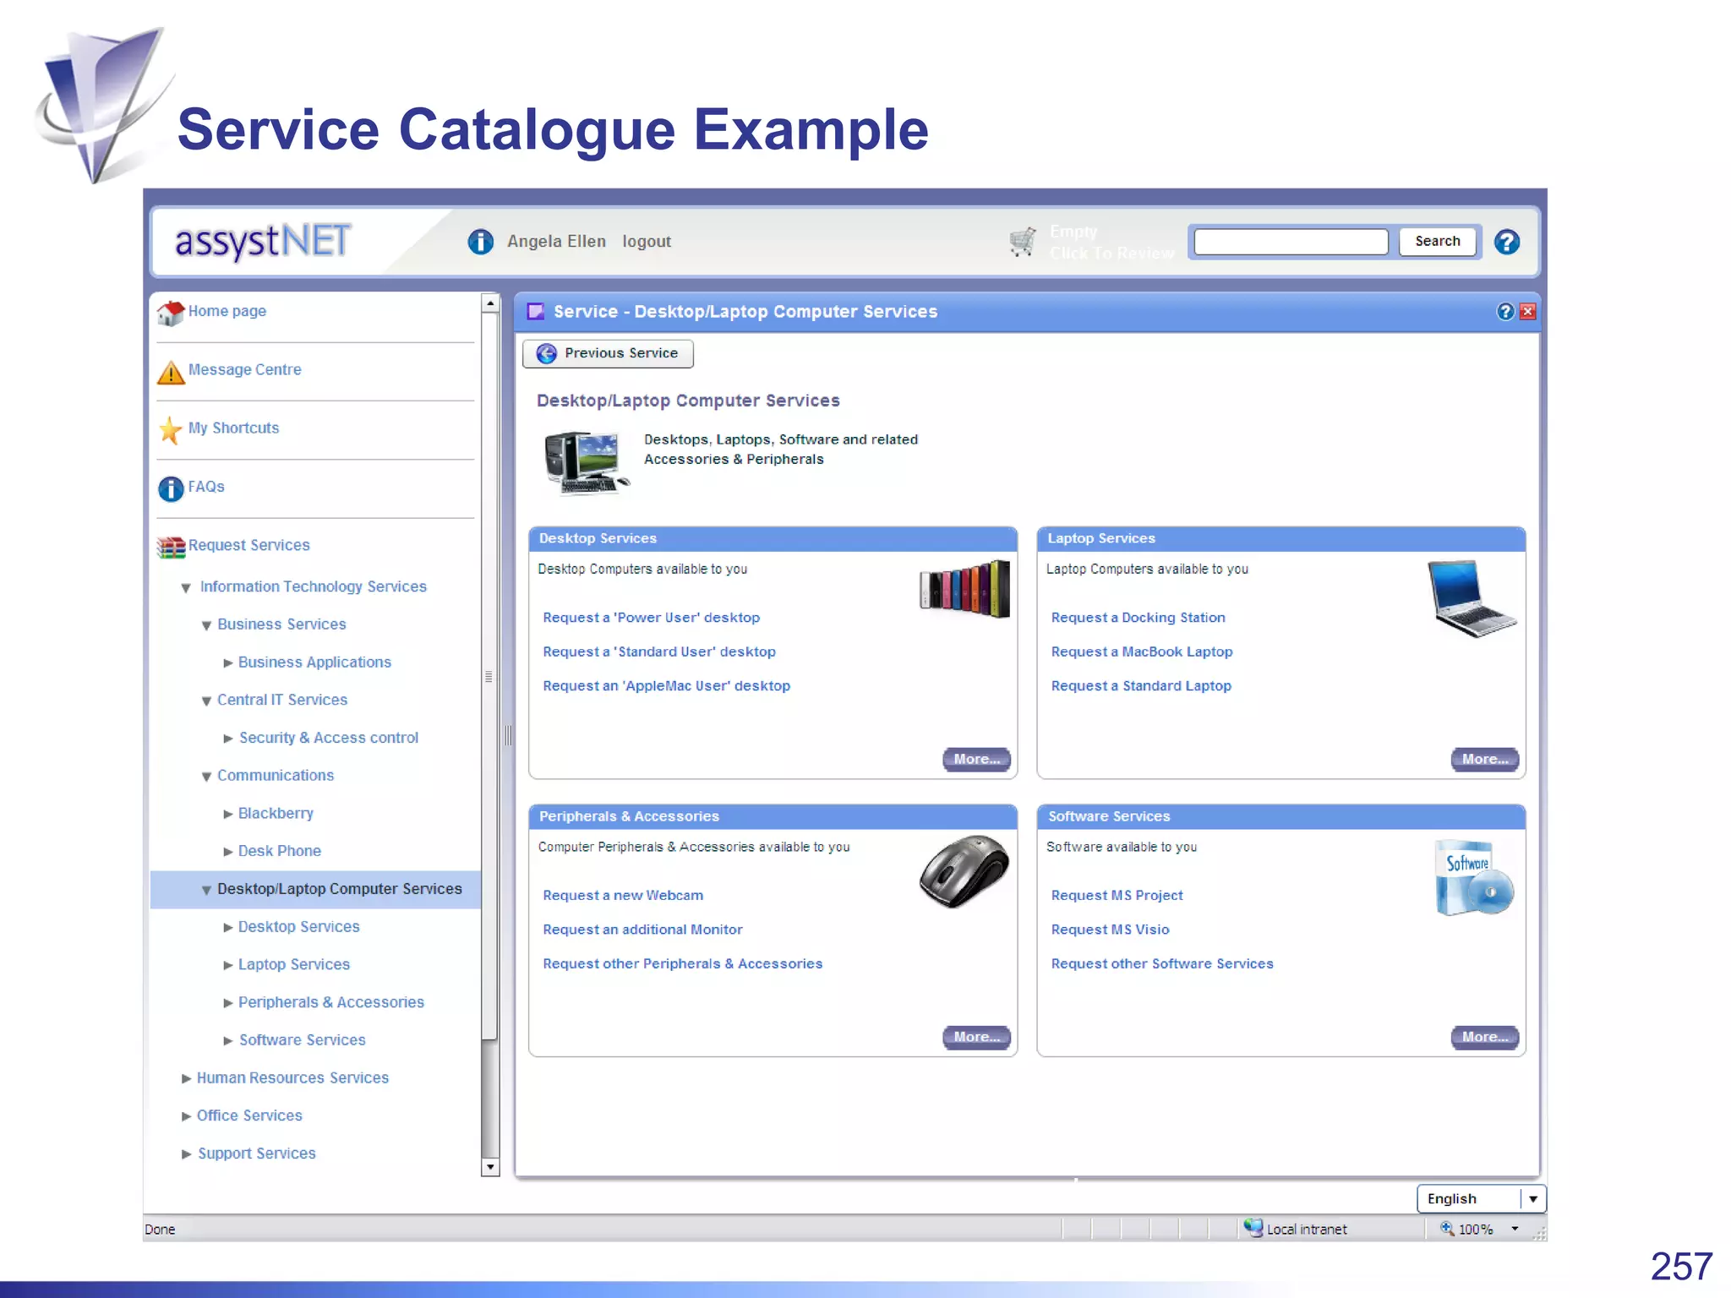Click the blue help icon beside Search
Viewport: 1731px width, 1298px height.
click(1506, 243)
